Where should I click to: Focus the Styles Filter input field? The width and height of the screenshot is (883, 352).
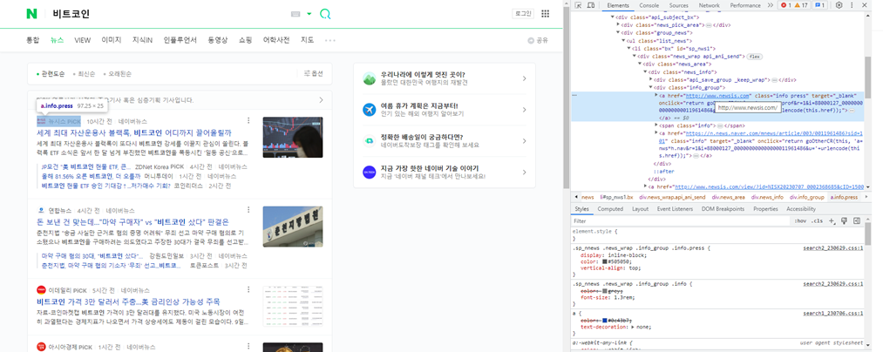click(680, 220)
